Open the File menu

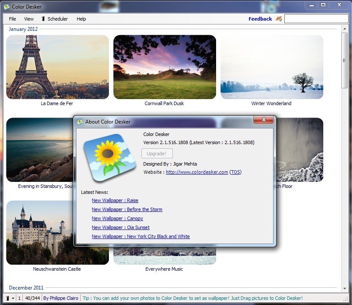click(x=12, y=18)
